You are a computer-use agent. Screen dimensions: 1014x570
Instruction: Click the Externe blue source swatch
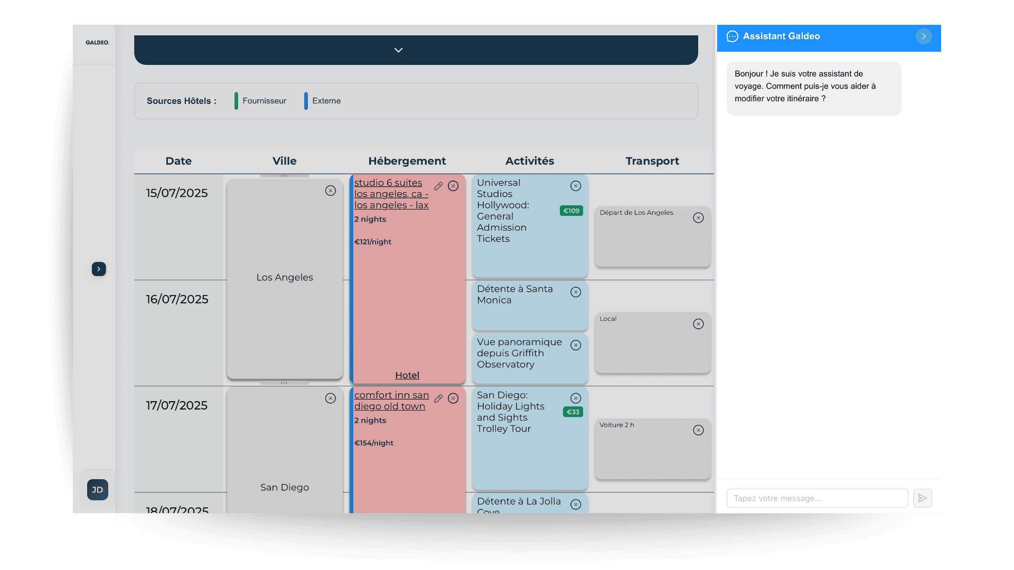[306, 101]
